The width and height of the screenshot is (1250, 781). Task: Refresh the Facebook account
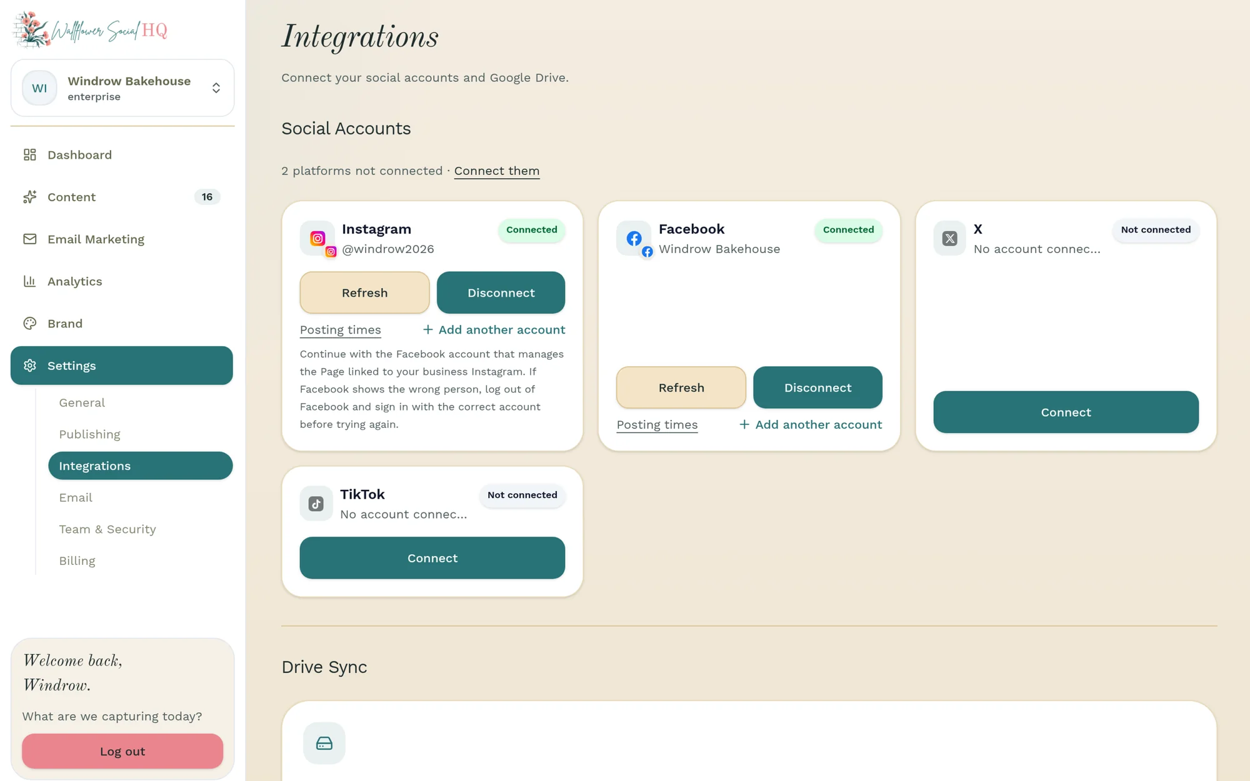681,387
